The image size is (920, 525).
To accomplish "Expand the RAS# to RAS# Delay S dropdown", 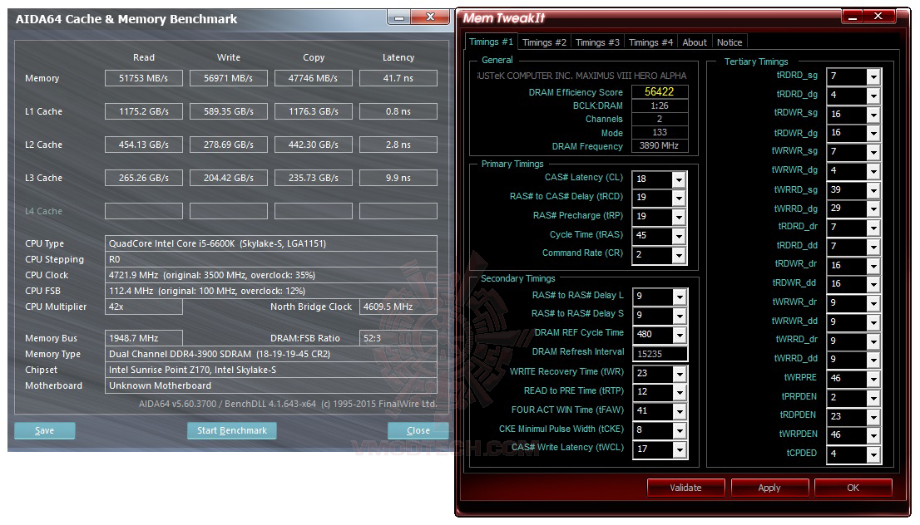I will (680, 315).
